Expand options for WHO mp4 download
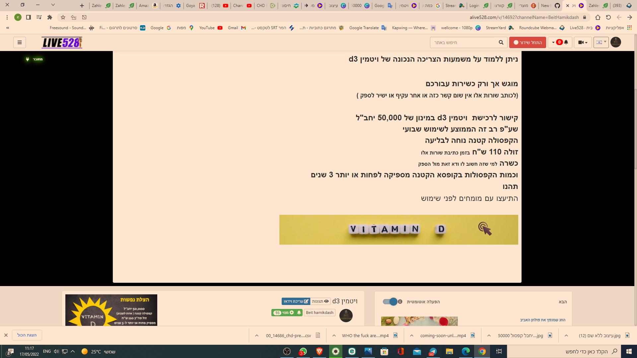The height and width of the screenshot is (358, 637). (334, 335)
